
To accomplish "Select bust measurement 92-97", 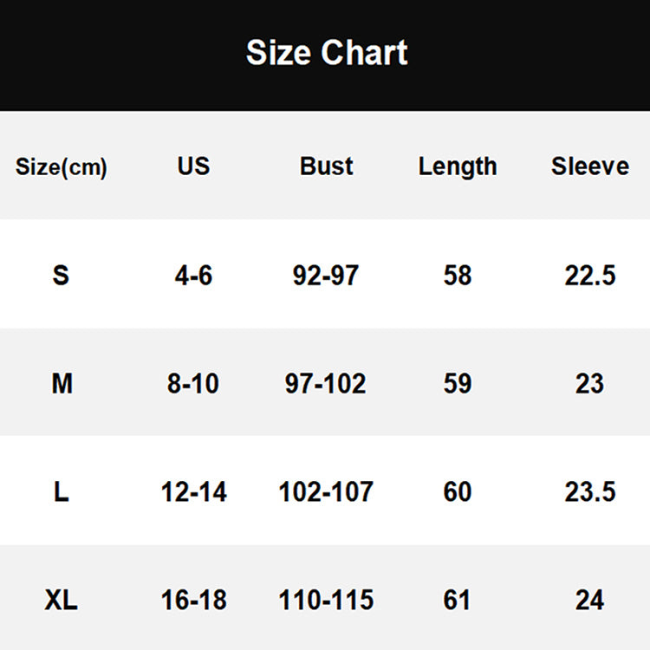I will pyautogui.click(x=326, y=276).
